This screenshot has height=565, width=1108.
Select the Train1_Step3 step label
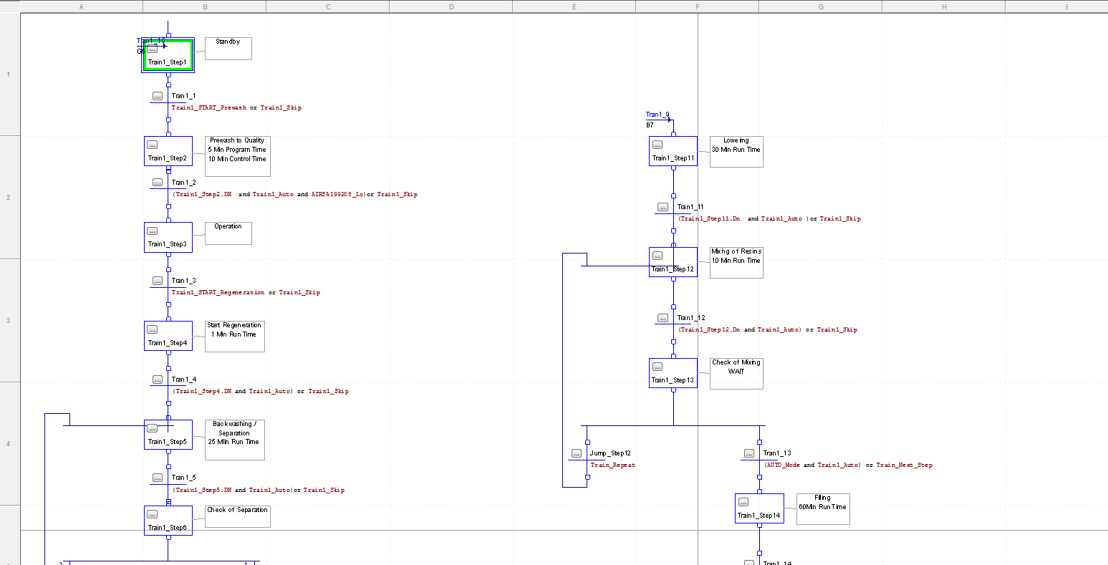coord(167,244)
